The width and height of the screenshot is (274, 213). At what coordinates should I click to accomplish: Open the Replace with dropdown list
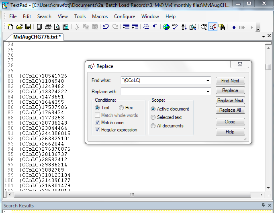[x=208, y=92]
